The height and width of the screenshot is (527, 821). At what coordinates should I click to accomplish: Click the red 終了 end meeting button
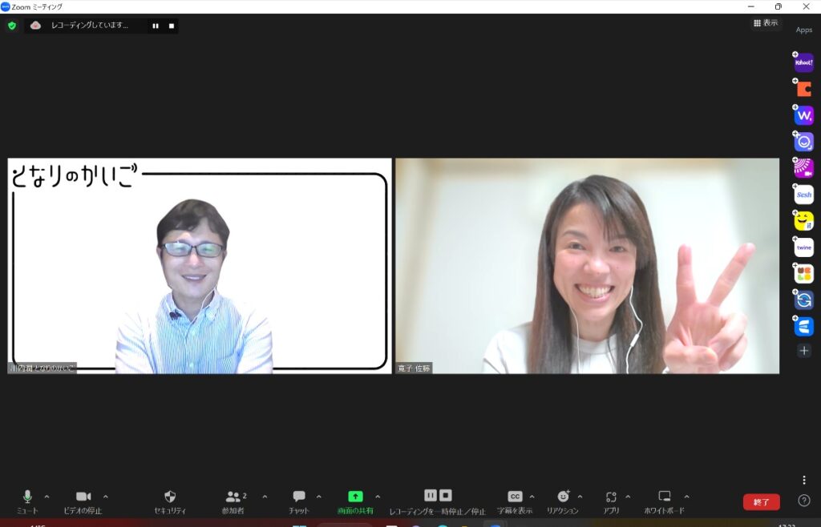761,502
